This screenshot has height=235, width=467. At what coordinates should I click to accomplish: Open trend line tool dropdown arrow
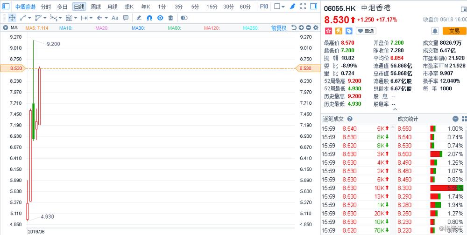[29, 18]
